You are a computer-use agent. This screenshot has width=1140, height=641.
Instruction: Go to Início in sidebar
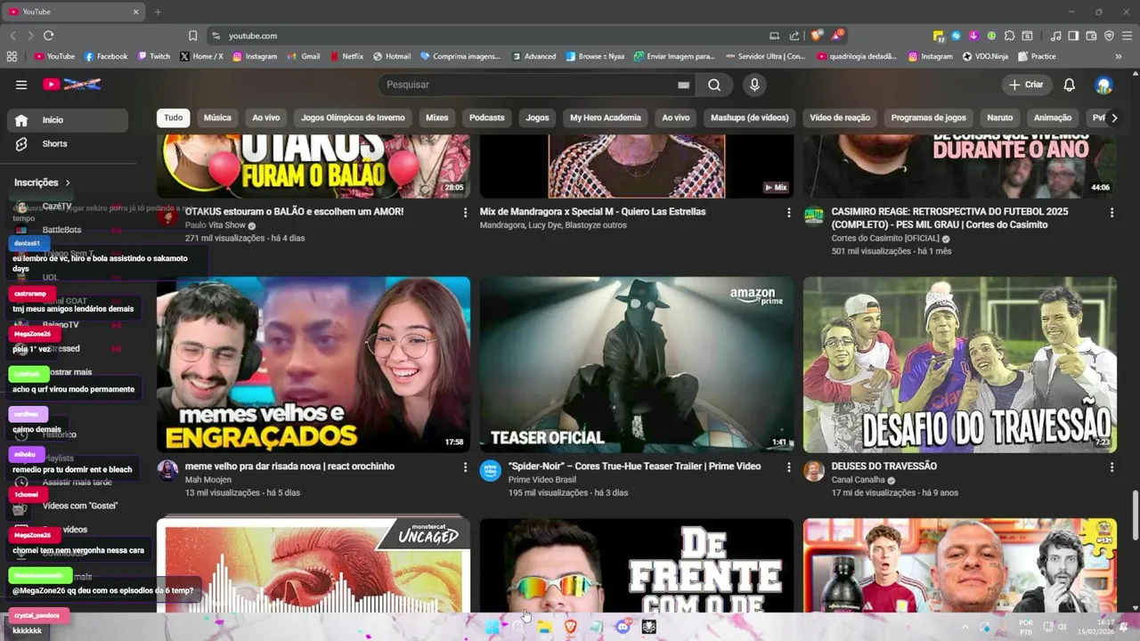click(x=68, y=120)
